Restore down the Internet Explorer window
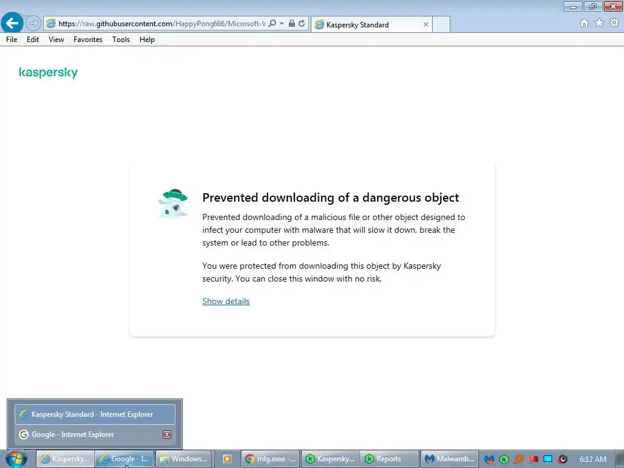Viewport: 624px width, 468px height. tap(592, 6)
